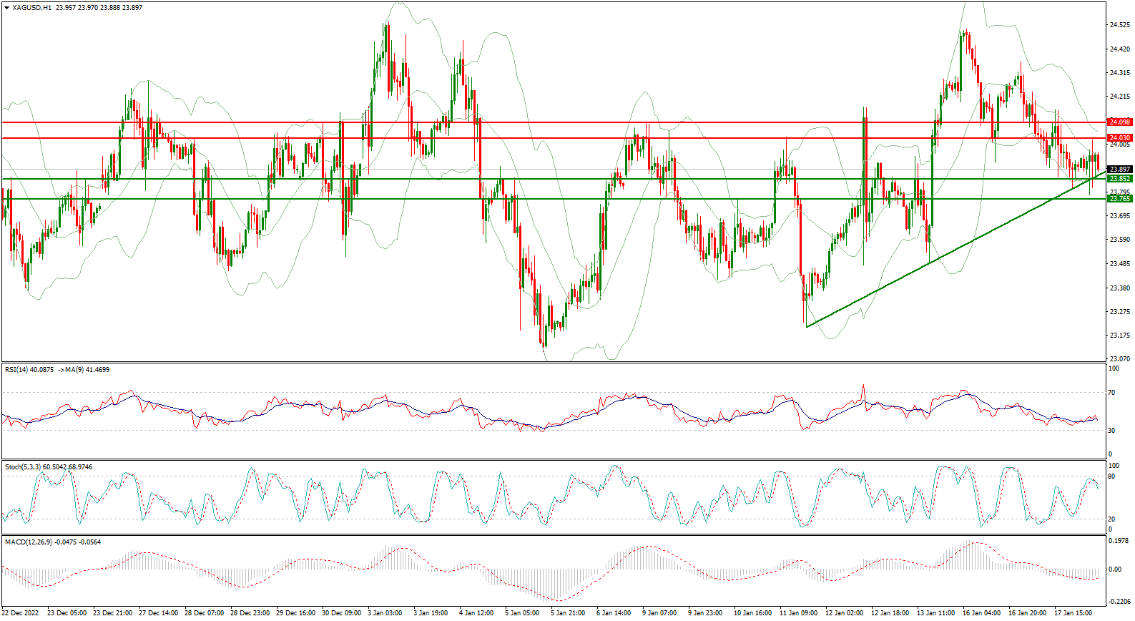Click 23.380 on the price axis
This screenshot has height=621, width=1135.
pyautogui.click(x=1119, y=288)
